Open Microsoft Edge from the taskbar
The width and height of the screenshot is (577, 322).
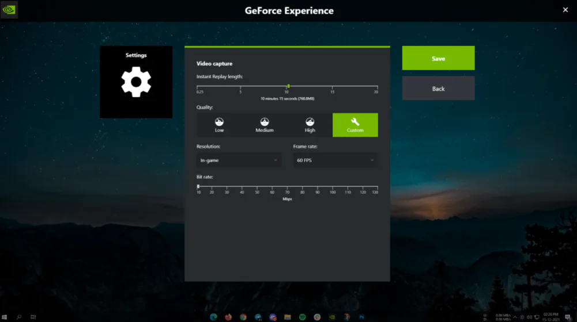(213, 317)
